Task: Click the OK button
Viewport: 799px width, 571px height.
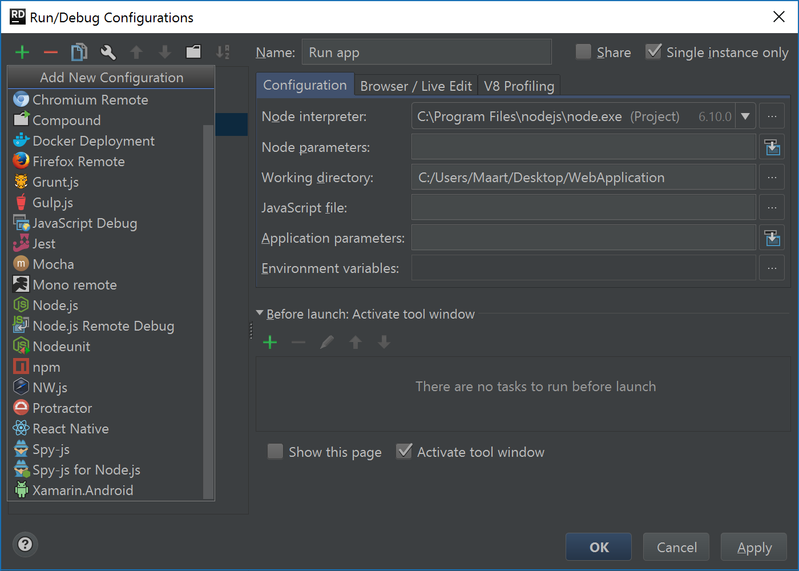Action: click(x=599, y=547)
